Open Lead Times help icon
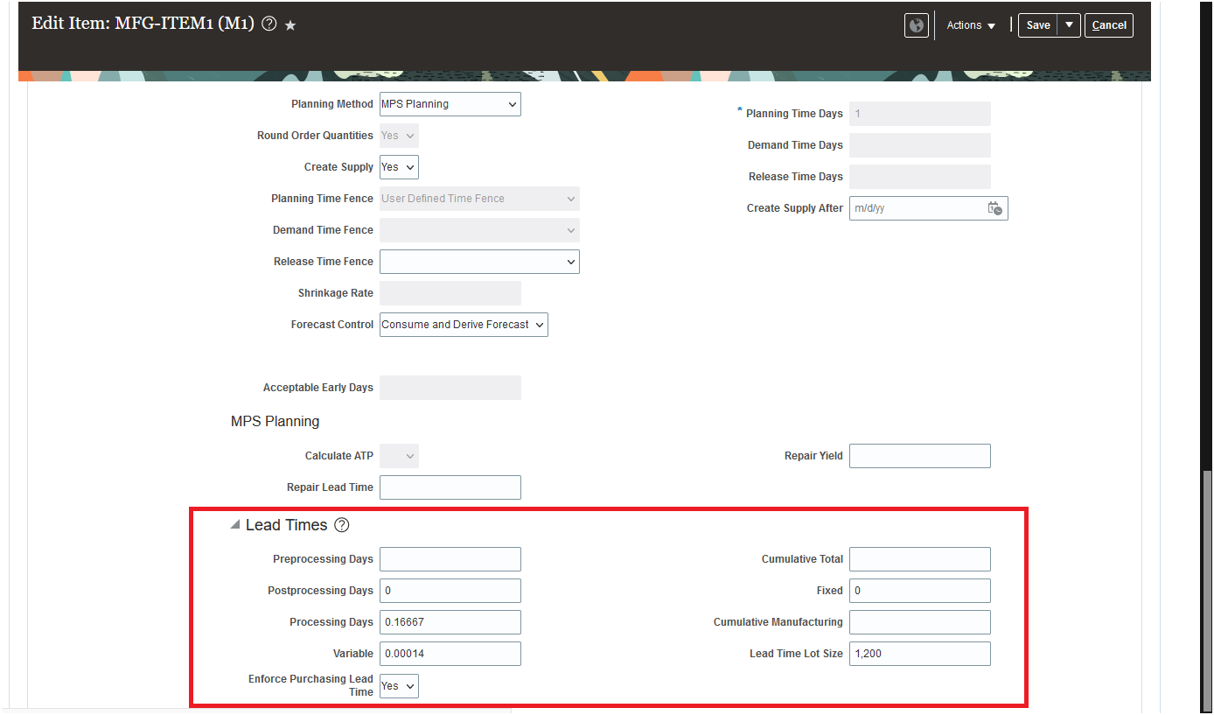 coord(342,525)
